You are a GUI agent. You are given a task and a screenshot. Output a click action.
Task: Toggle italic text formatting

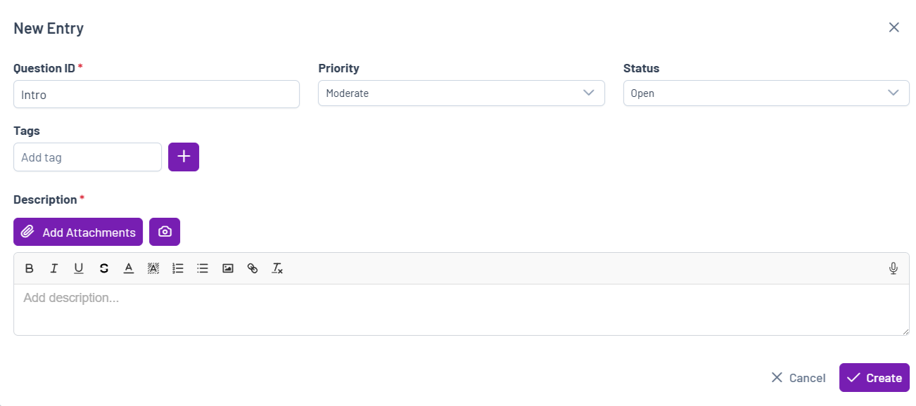pos(53,268)
